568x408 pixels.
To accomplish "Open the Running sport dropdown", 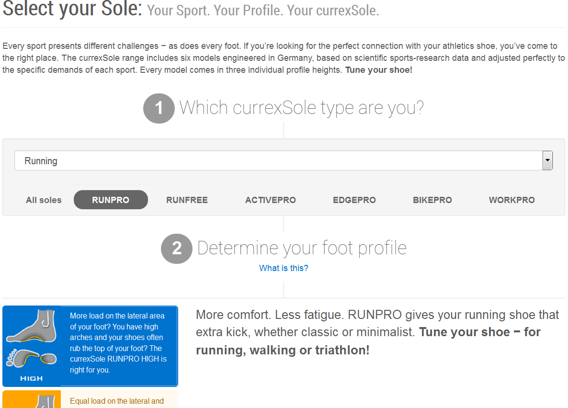I will point(283,160).
